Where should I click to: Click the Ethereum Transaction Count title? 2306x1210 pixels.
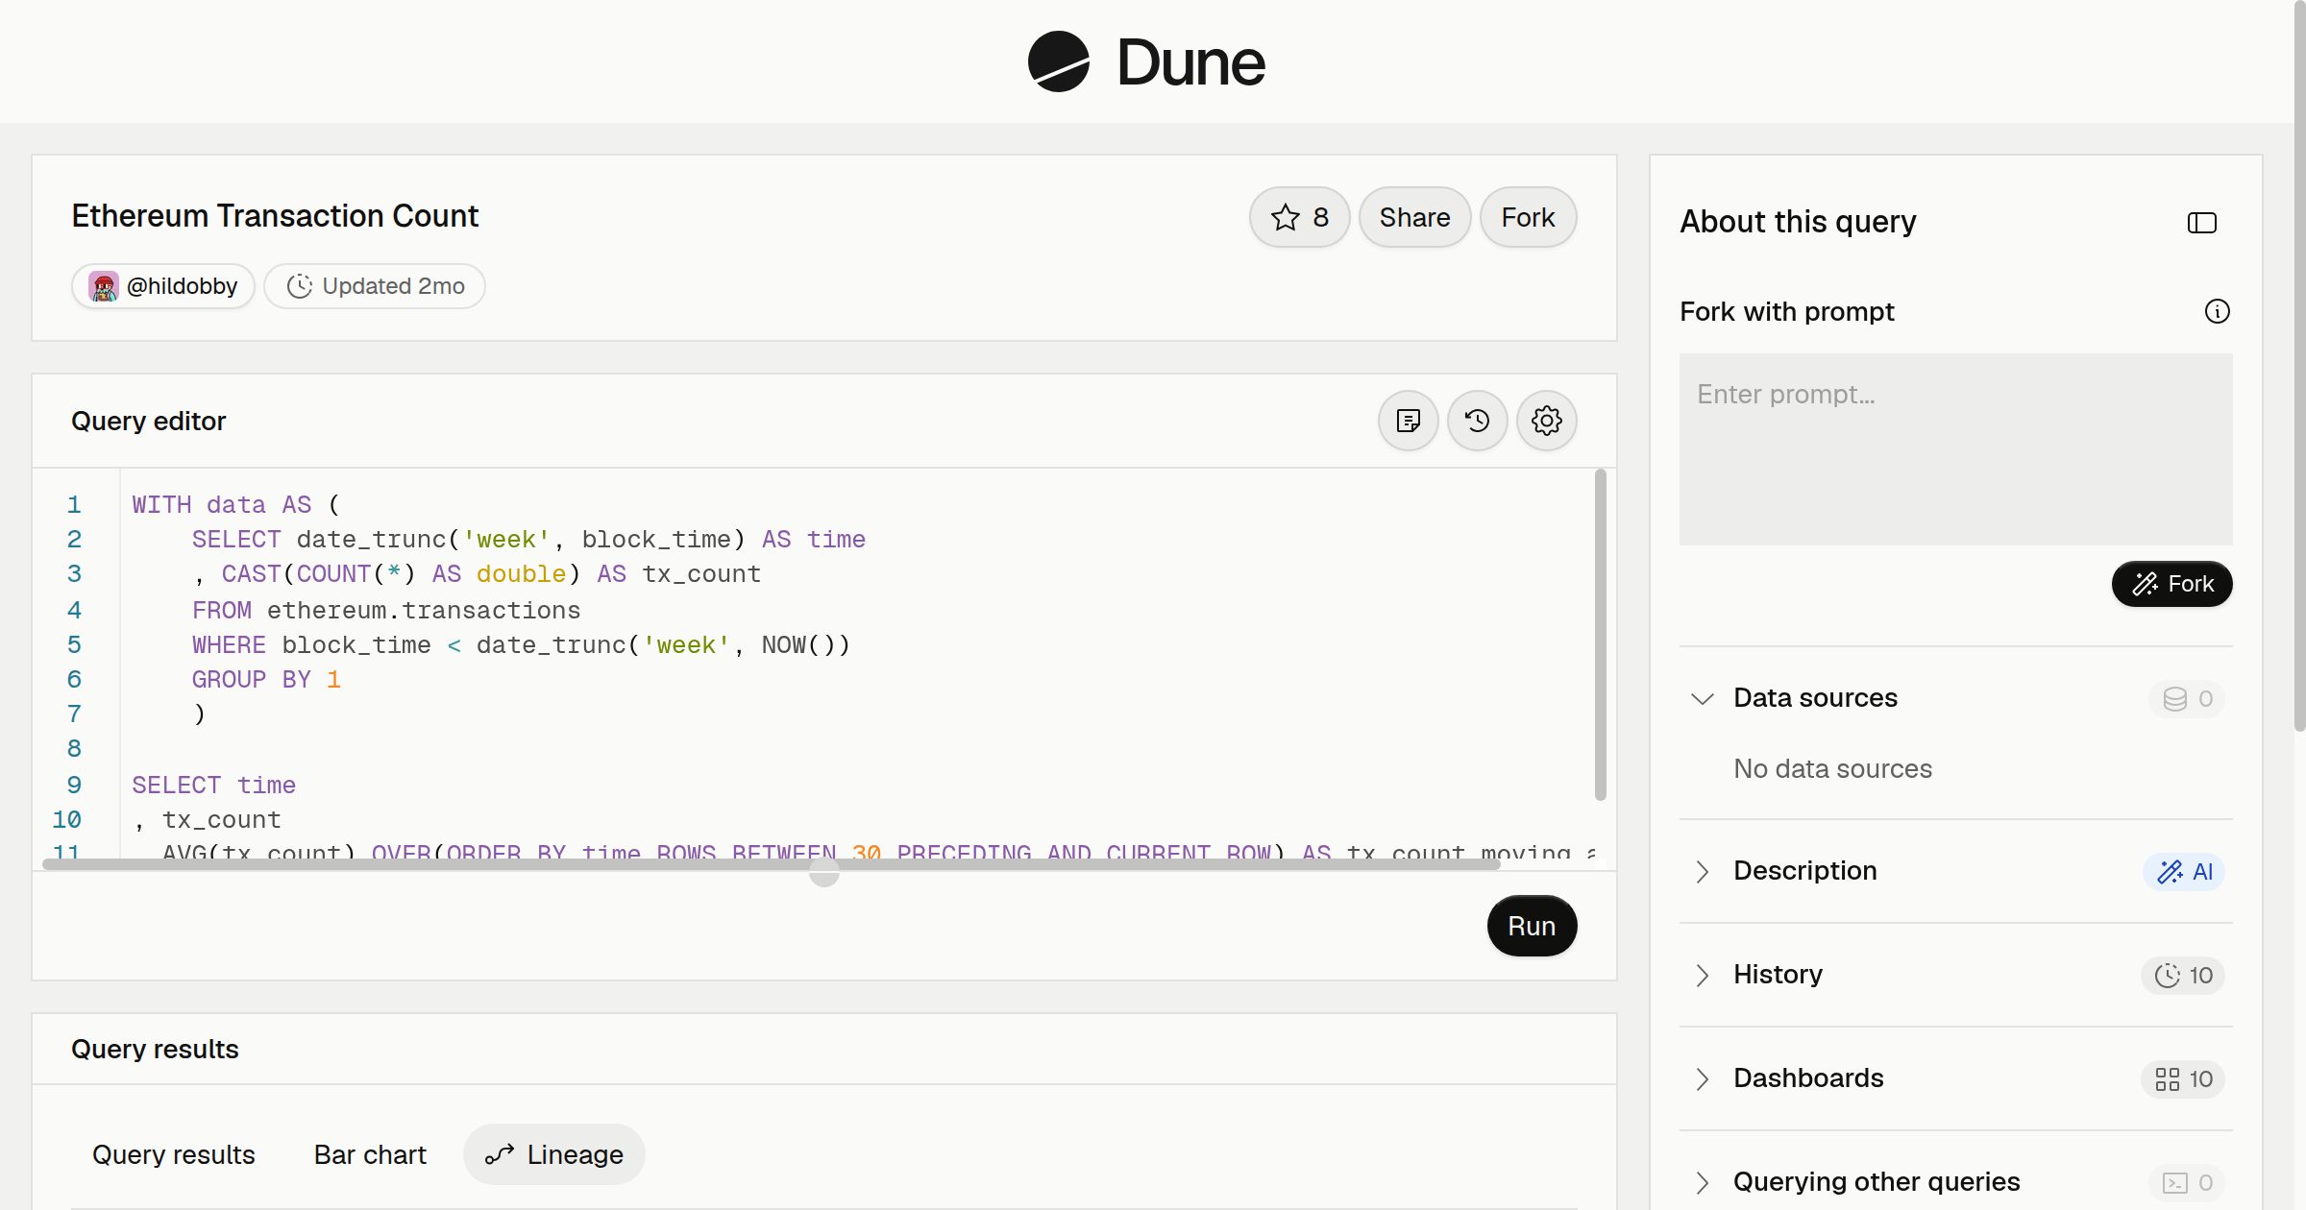point(275,216)
